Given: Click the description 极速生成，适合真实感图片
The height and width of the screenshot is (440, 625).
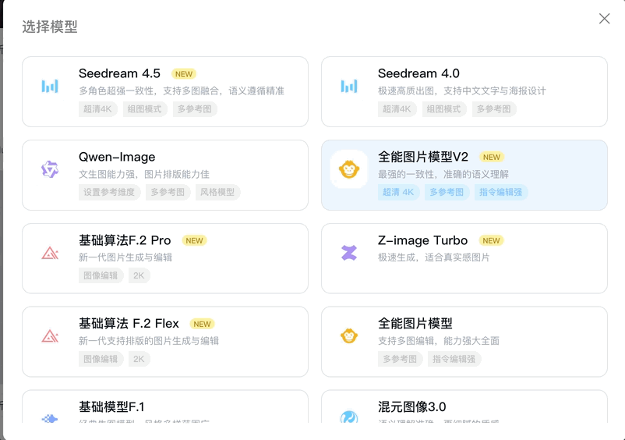Looking at the screenshot, I should (433, 257).
